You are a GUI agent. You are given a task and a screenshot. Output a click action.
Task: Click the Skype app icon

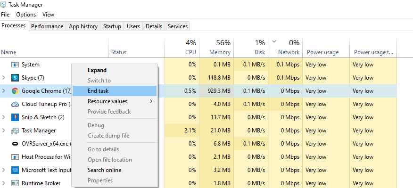(x=15, y=78)
